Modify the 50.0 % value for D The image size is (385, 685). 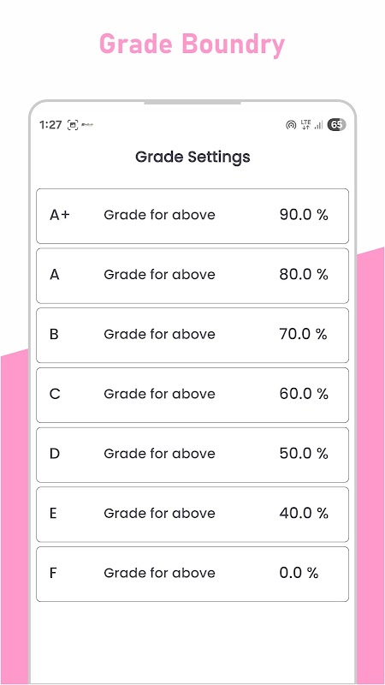click(x=304, y=454)
